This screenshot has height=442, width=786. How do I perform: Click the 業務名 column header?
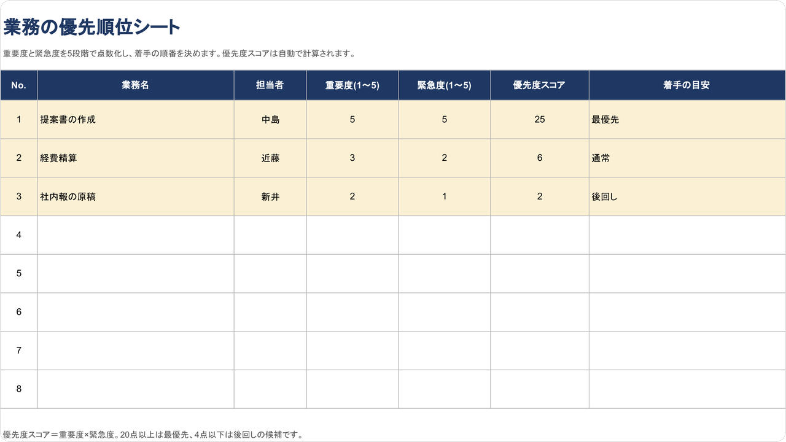point(136,85)
